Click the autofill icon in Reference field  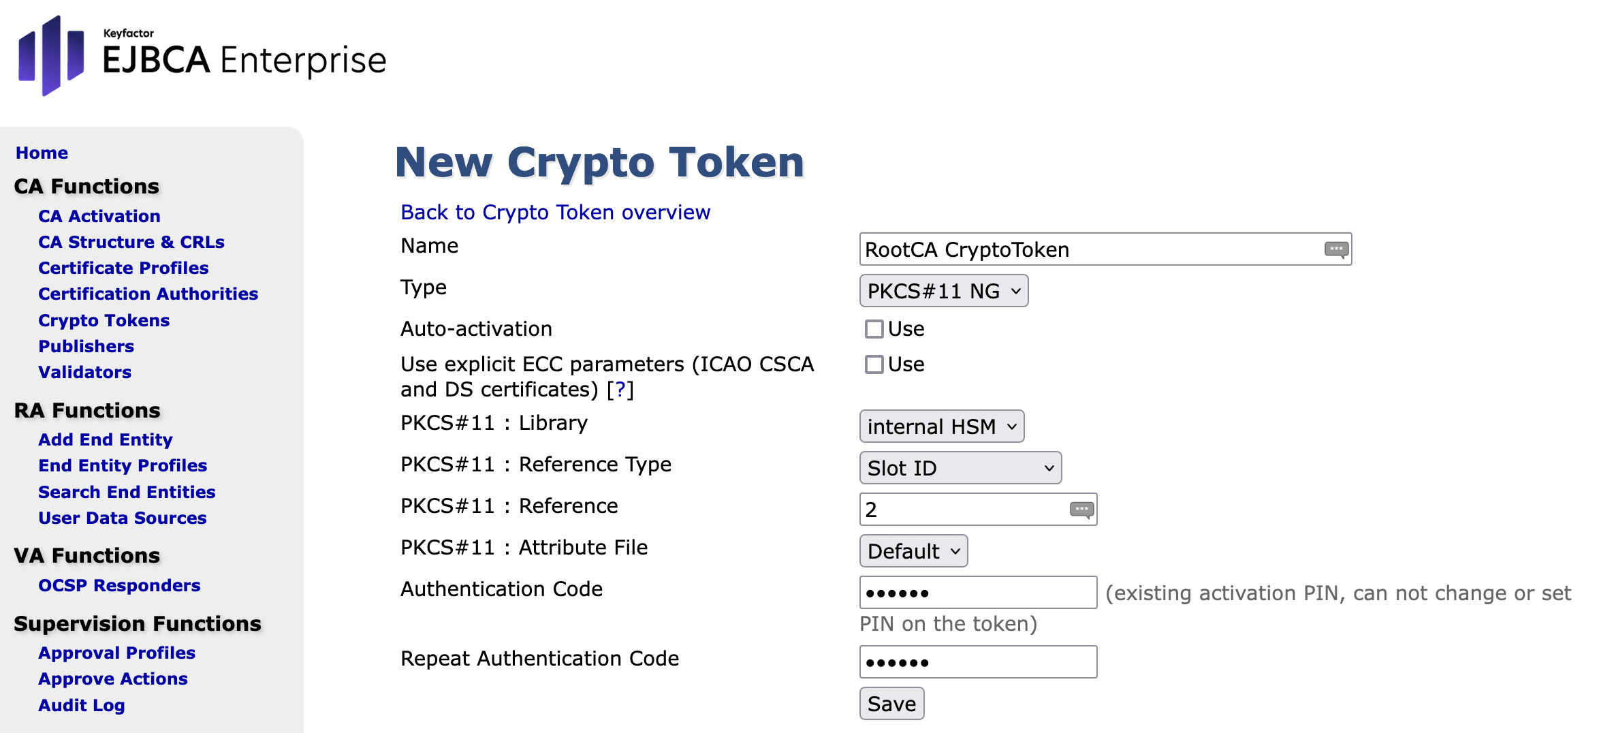[1081, 510]
